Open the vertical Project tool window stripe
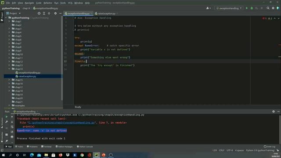The image size is (281, 158). click(x=2, y=17)
